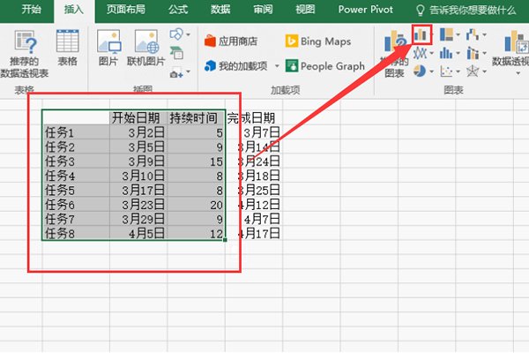Image resolution: width=529 pixels, height=353 pixels.
Task: Select the cell labeled 任务6
Action: [x=76, y=205]
